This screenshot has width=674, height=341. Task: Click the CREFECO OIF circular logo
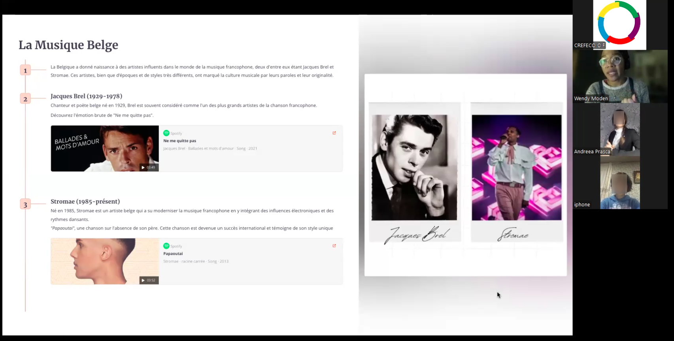click(x=619, y=23)
